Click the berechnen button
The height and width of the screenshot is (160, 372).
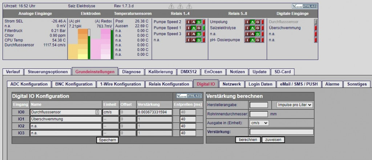[248, 140]
